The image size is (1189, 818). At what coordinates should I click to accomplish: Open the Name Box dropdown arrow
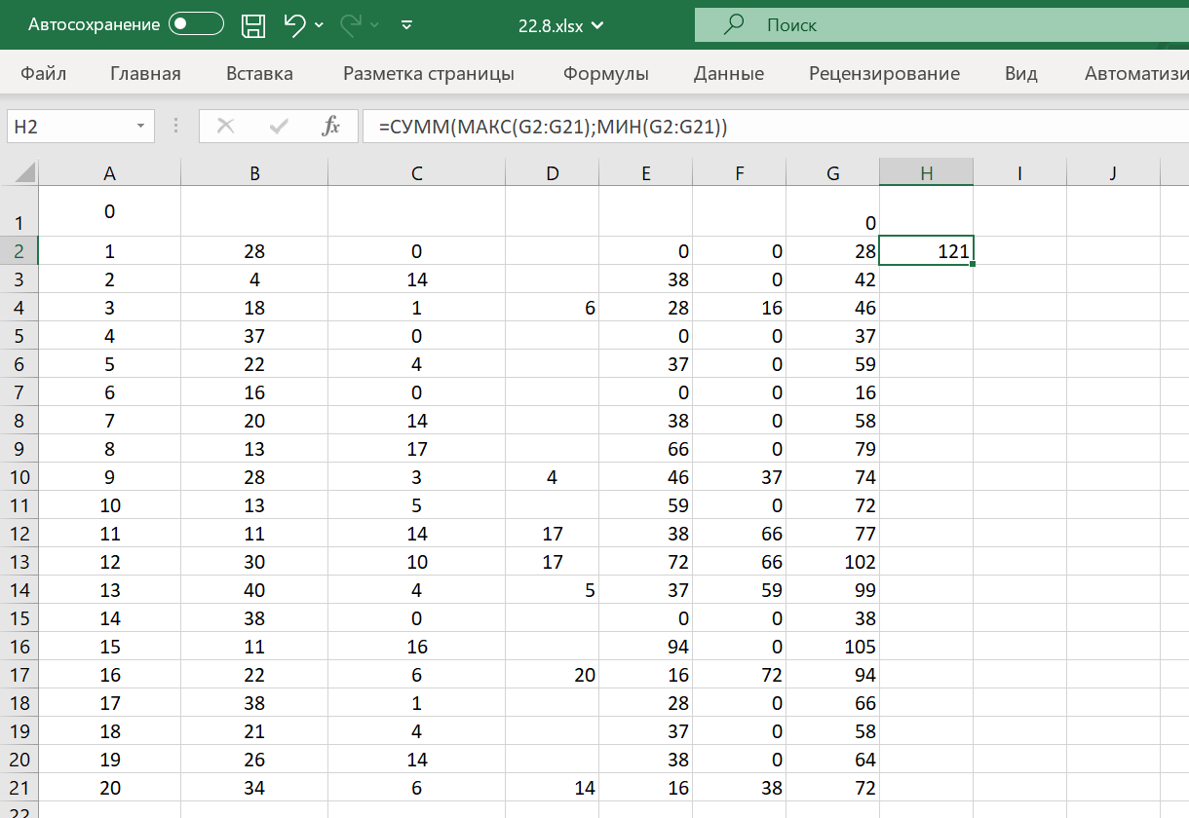141,126
